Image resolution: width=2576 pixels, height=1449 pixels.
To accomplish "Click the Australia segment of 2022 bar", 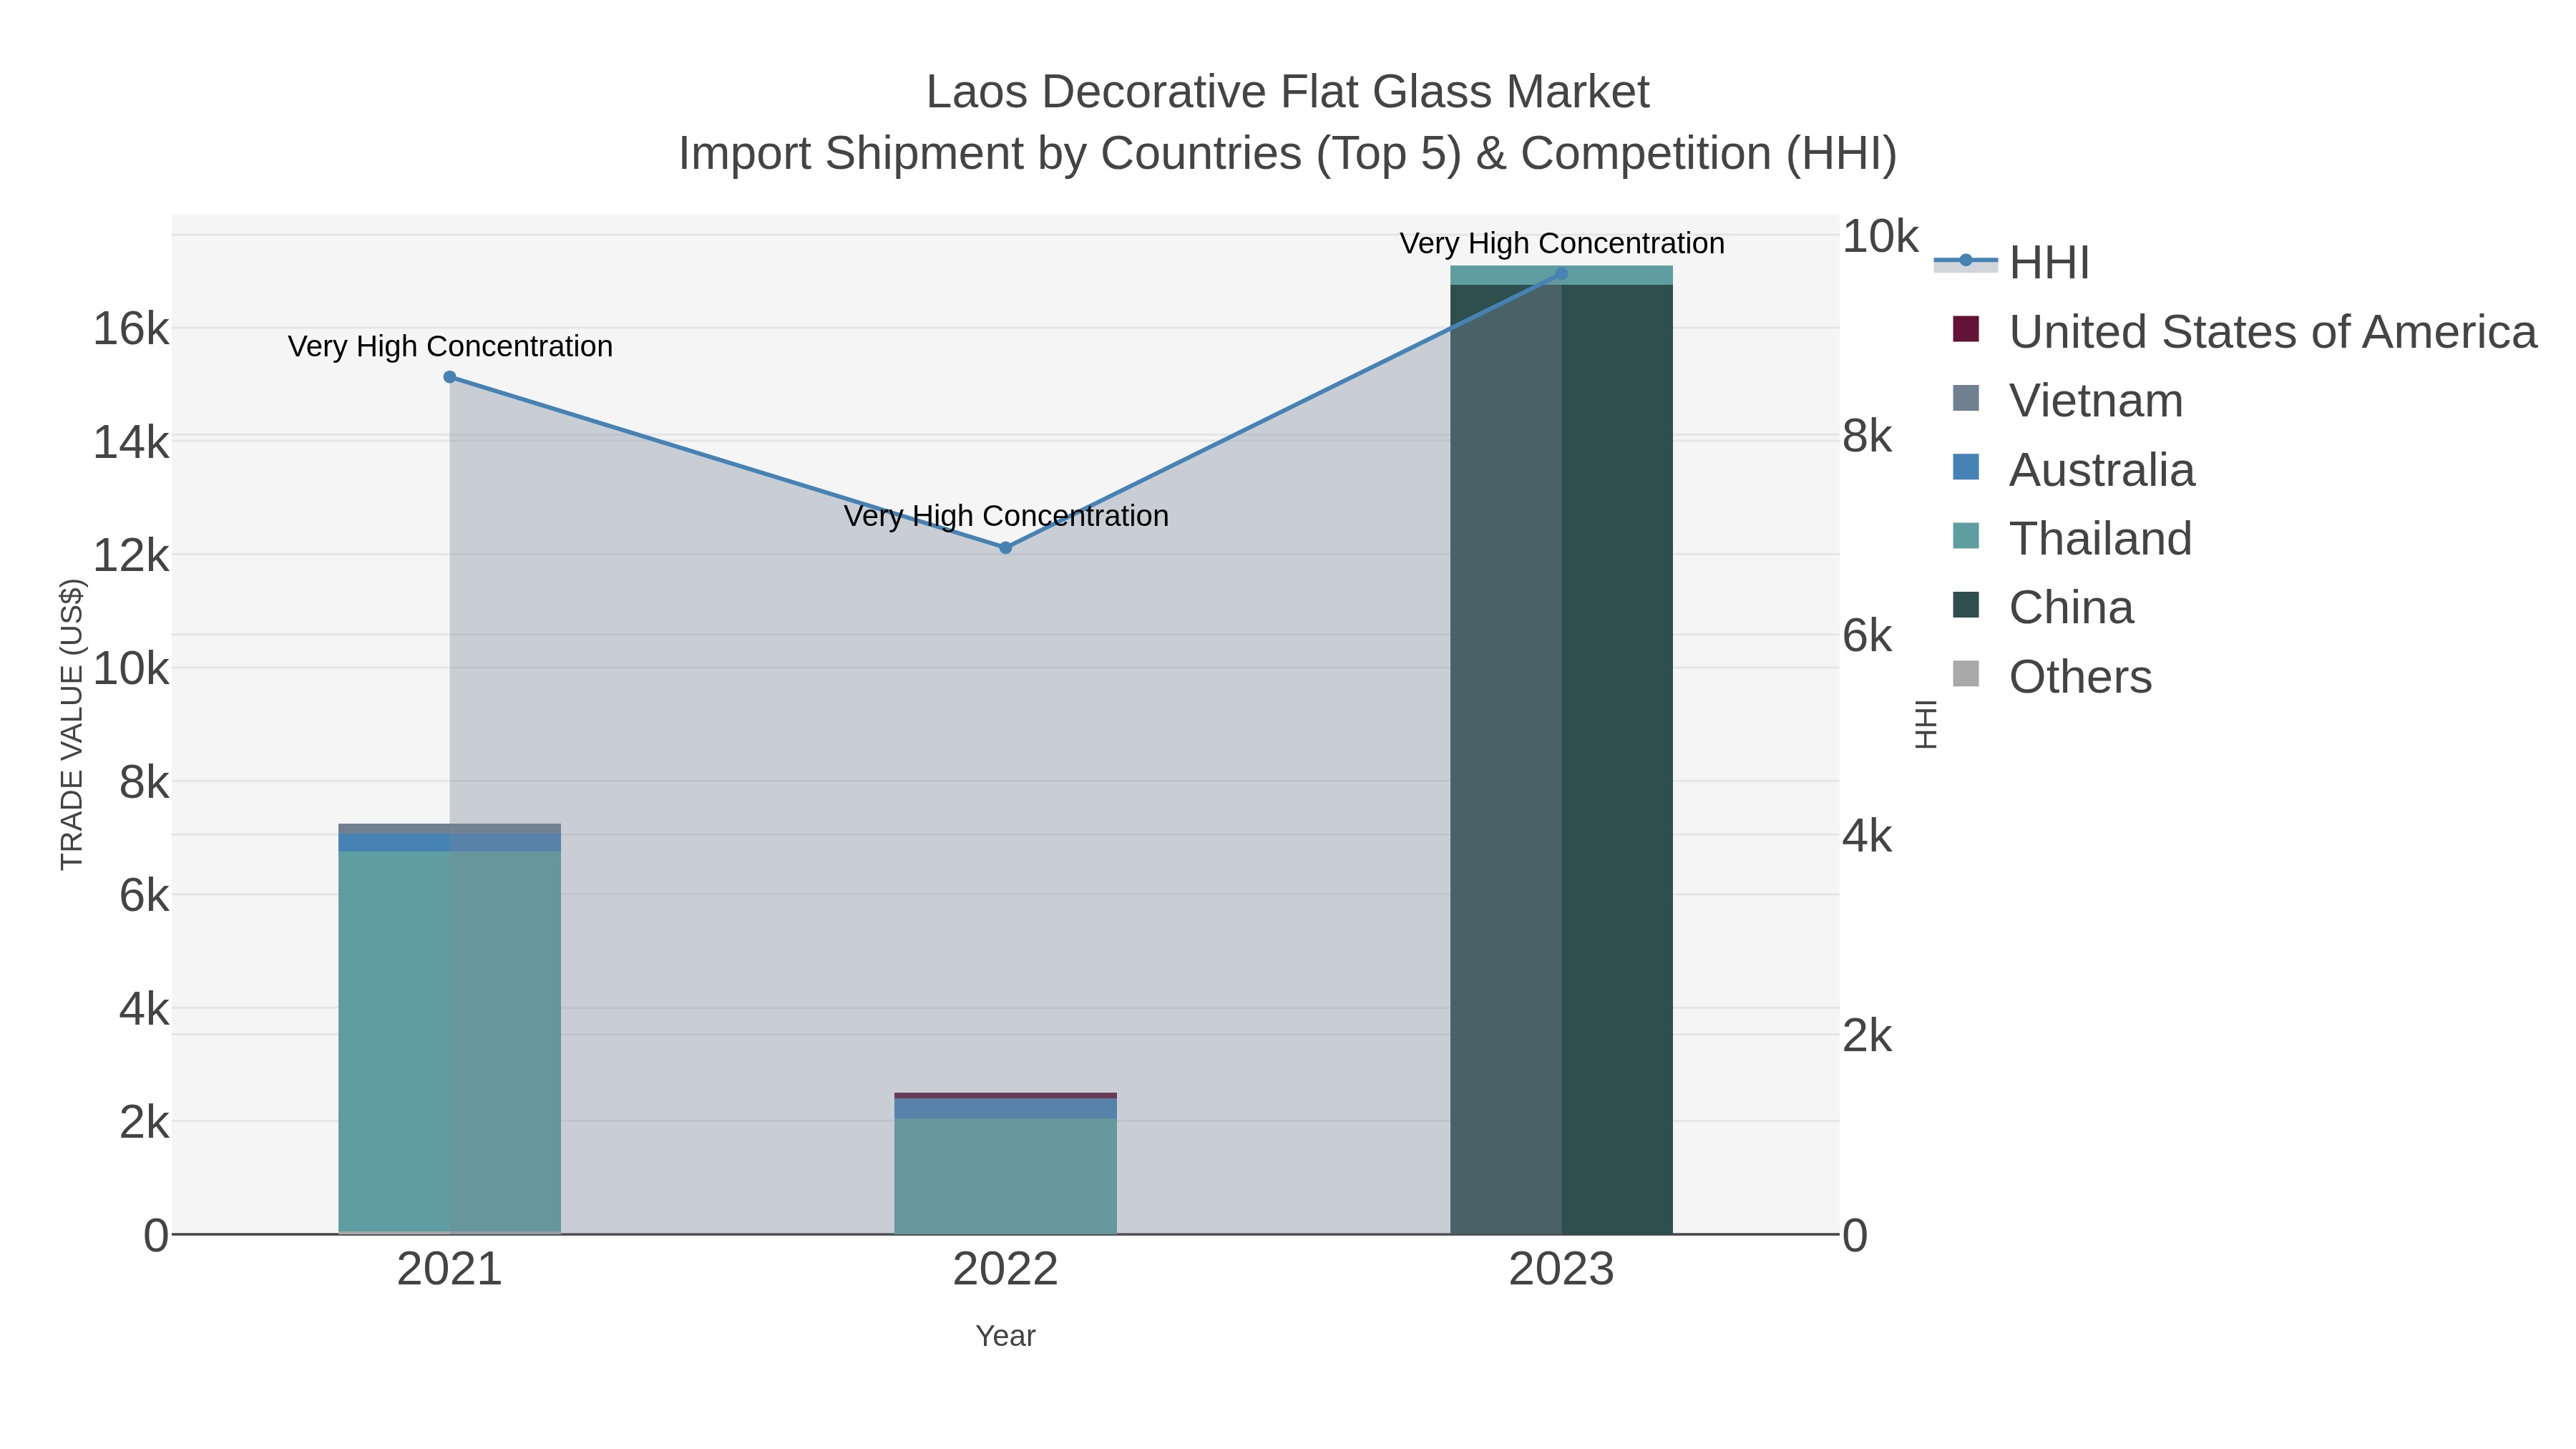I will 1006,1109.
